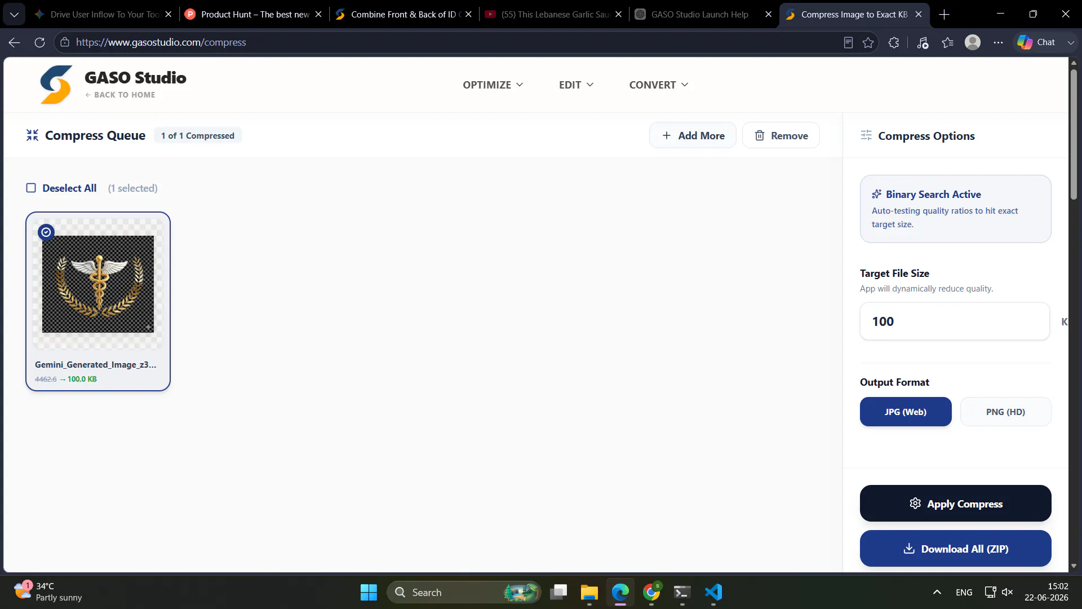Open the reader view icon in address bar
Image resolution: width=1082 pixels, height=609 pixels.
pyautogui.click(x=848, y=42)
